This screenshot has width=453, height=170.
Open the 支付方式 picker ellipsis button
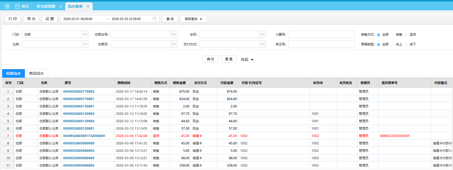click(x=263, y=44)
